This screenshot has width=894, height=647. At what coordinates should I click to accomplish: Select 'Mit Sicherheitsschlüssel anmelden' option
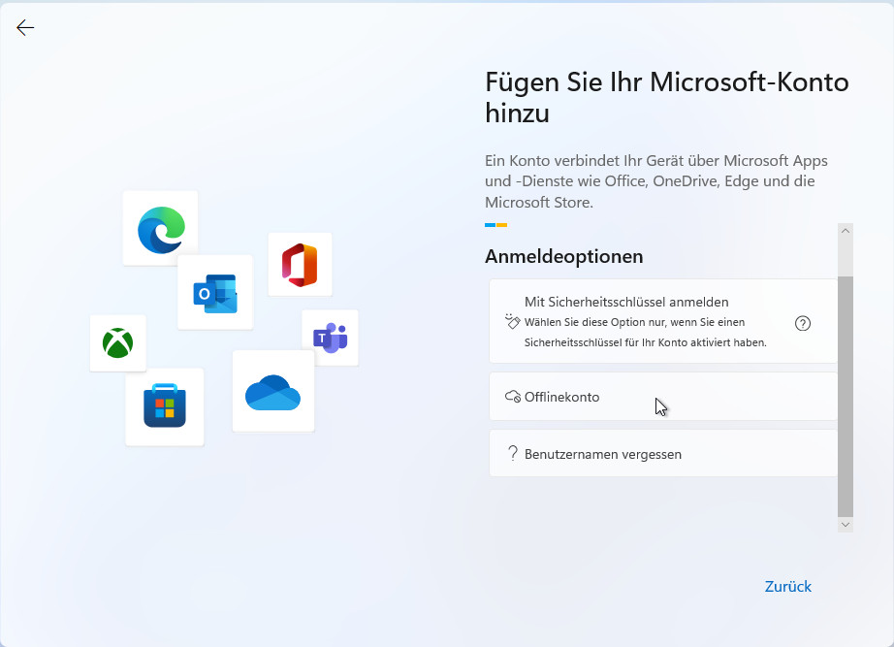(x=625, y=303)
